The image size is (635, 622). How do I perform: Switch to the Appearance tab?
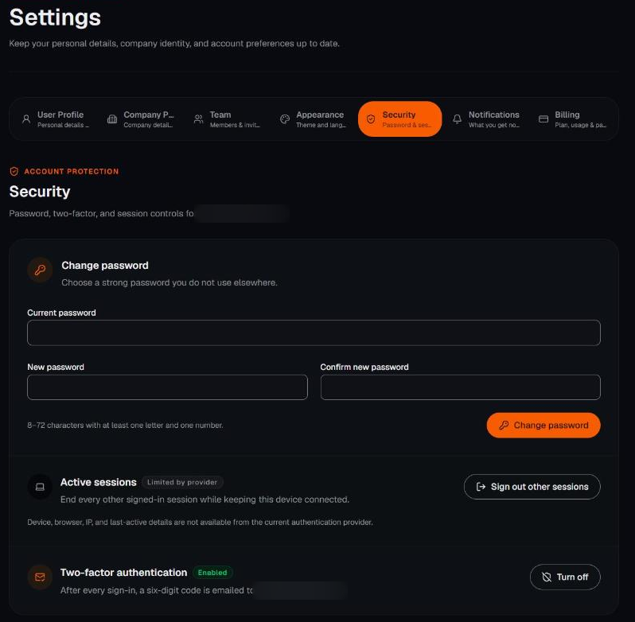point(314,119)
